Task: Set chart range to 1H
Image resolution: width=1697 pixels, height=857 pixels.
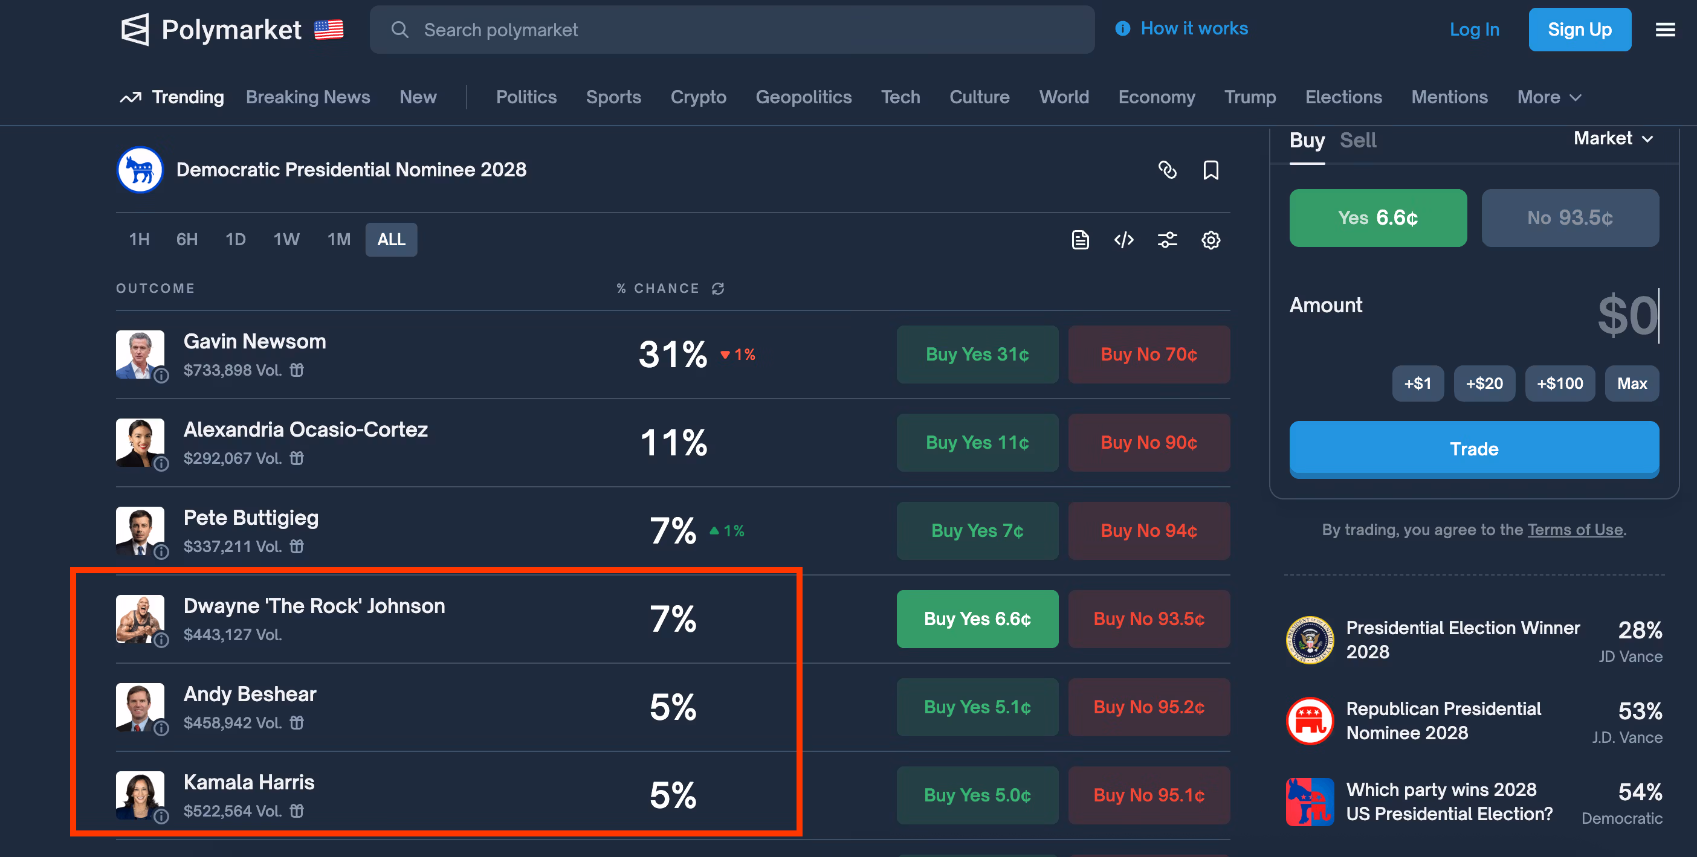Action: coord(139,240)
